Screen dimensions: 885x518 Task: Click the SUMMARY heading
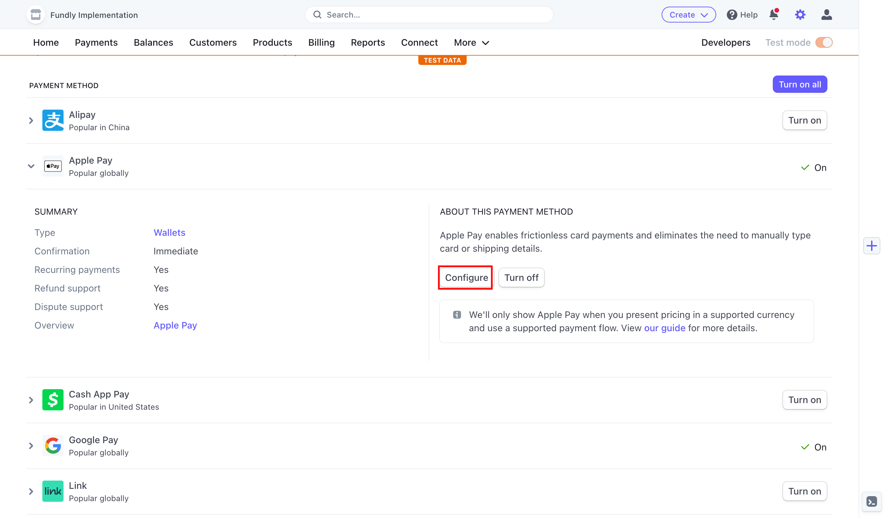coord(56,212)
